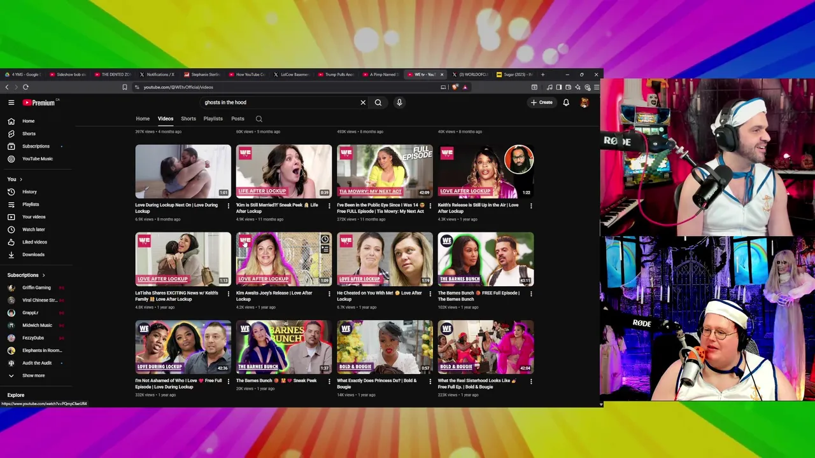Viewport: 815px width, 458px height.
Task: Open the Brave Shields lion icon
Action: click(455, 87)
